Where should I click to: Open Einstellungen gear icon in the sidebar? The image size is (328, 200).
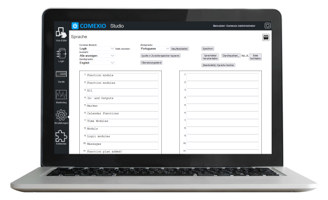[61, 117]
